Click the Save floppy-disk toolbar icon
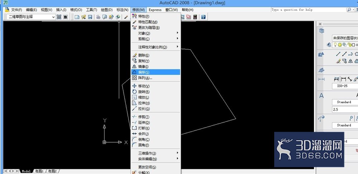The image size is (358, 174). pyautogui.click(x=90, y=17)
